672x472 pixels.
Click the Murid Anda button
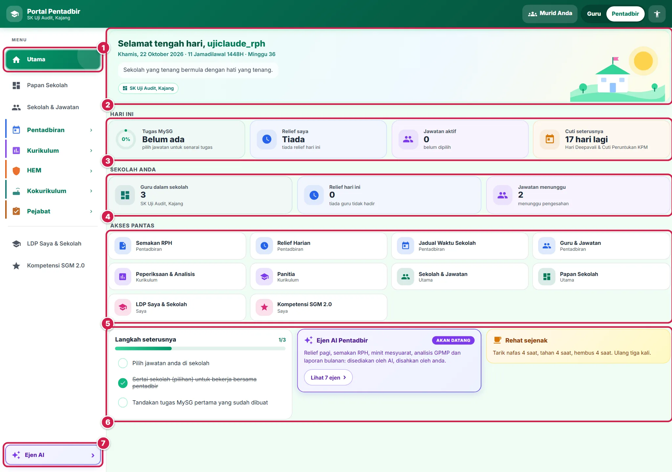[x=550, y=14]
